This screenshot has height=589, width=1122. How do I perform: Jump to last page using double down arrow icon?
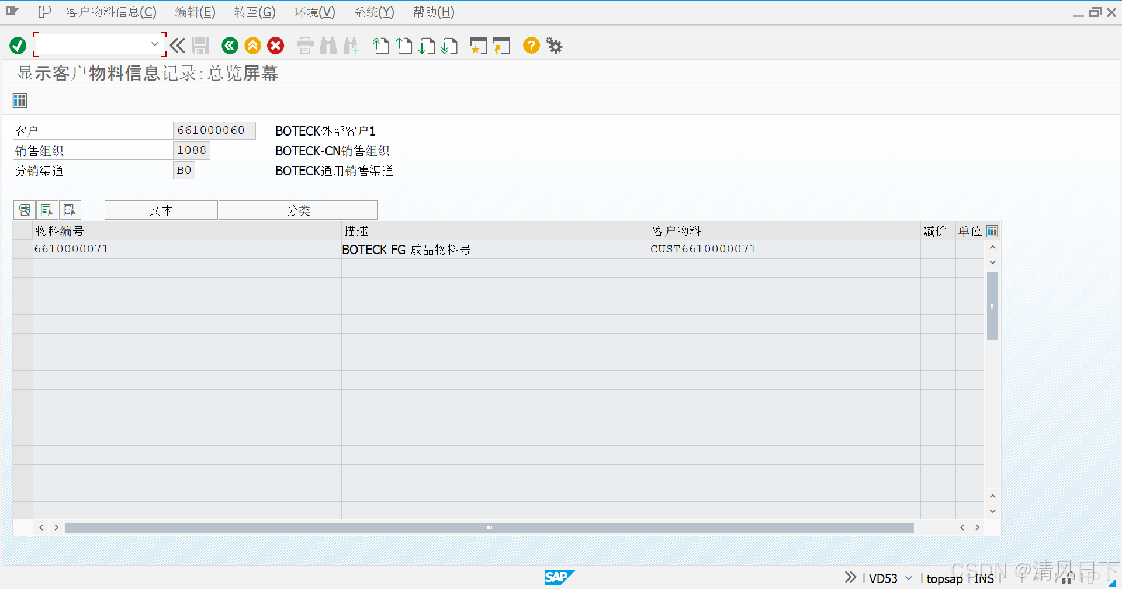point(449,46)
